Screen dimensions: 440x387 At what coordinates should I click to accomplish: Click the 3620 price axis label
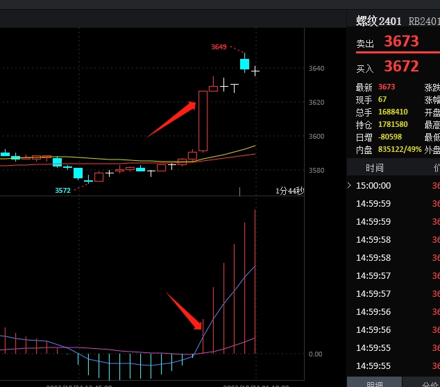click(316, 103)
